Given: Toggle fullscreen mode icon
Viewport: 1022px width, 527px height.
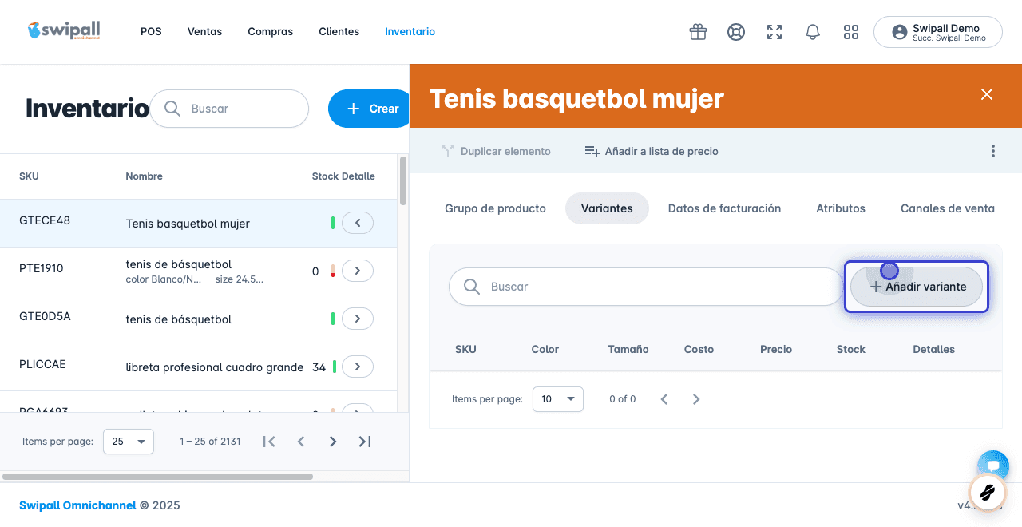Looking at the screenshot, I should pyautogui.click(x=774, y=32).
